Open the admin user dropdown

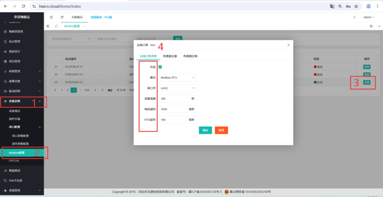coord(369,17)
